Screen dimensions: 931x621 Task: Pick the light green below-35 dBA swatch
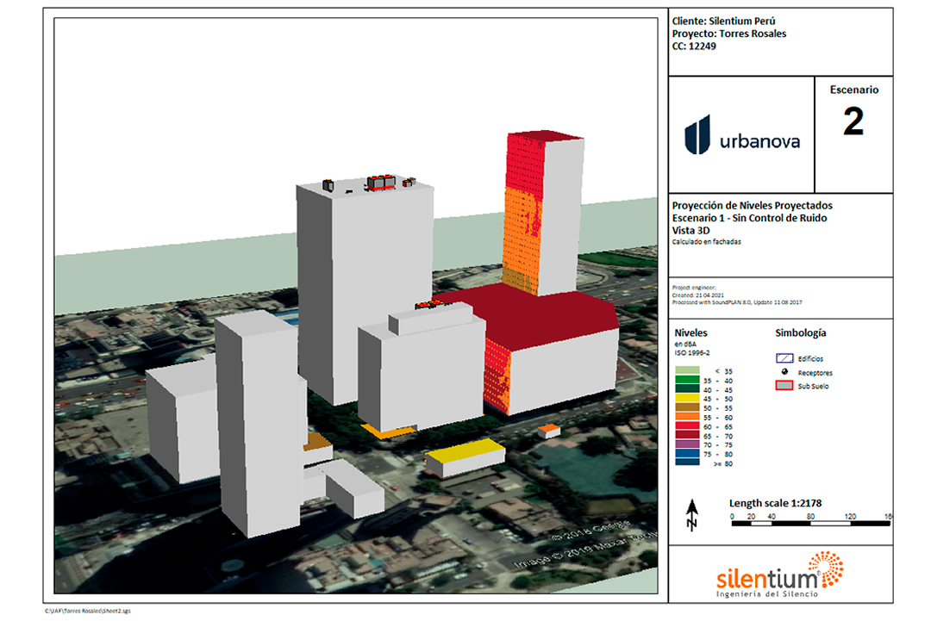(687, 369)
